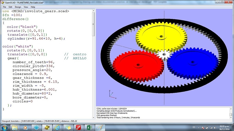The height and width of the screenshot is (131, 234).
Task: Click the 'rim_thickness = 6.15,' line
Action: tap(36, 82)
